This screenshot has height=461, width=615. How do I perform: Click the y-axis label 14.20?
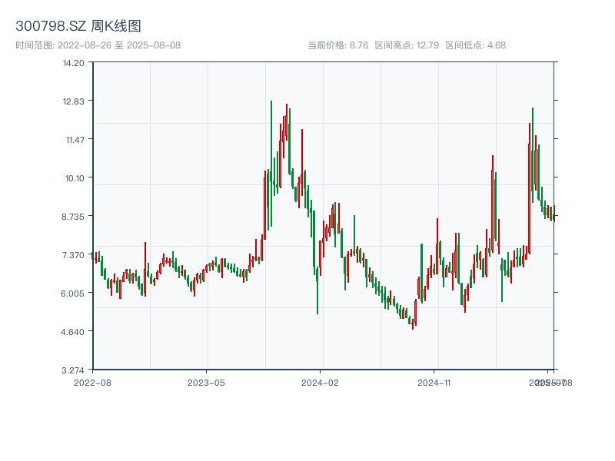click(x=73, y=63)
